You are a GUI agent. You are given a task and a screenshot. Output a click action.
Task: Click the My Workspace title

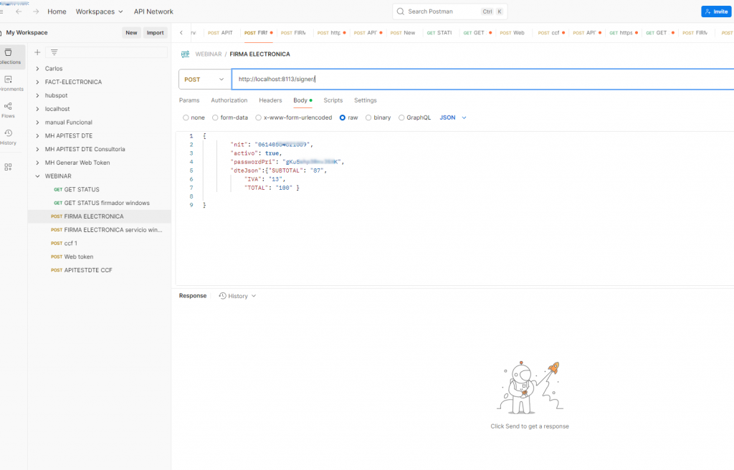pos(27,33)
